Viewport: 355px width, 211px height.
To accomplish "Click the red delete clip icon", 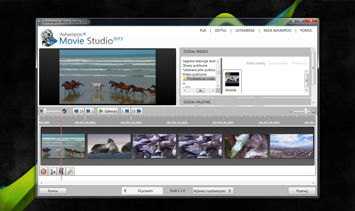I will coord(44,171).
